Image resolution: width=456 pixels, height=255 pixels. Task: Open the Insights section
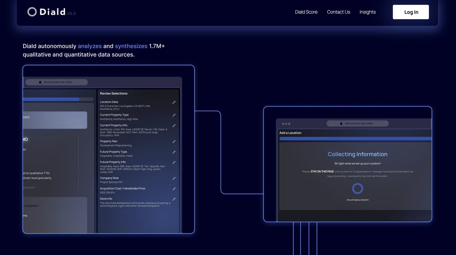[367, 12]
